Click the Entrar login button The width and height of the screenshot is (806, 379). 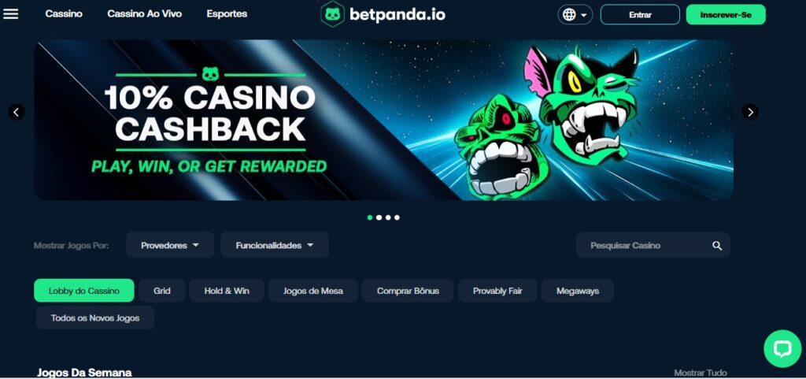(640, 15)
